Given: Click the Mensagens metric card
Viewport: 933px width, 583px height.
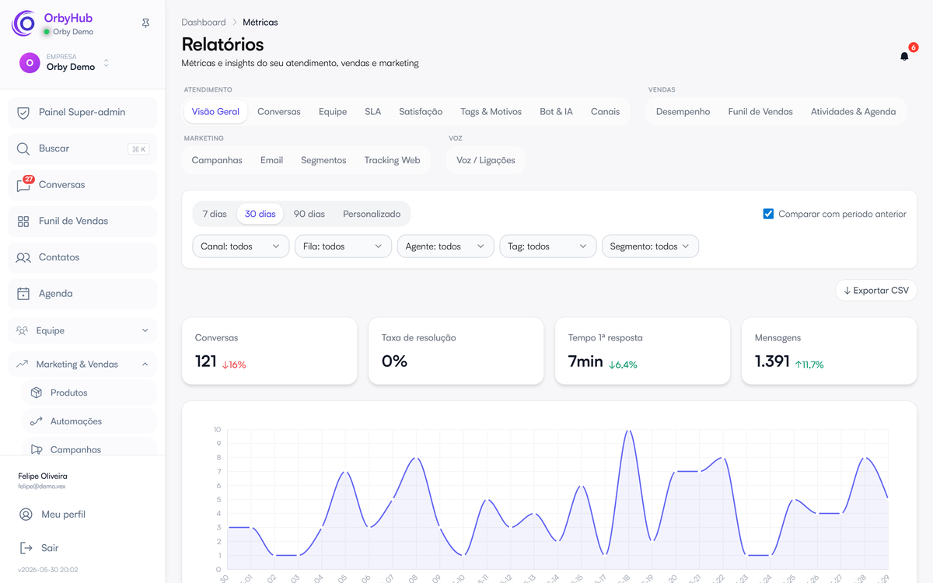Looking at the screenshot, I should [x=829, y=351].
